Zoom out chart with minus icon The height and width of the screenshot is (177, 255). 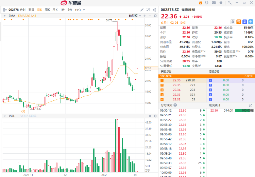tap(150, 16)
